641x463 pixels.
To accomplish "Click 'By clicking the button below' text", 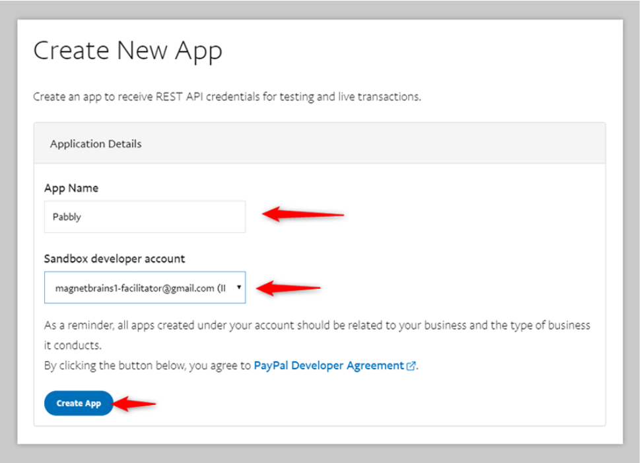I will coord(147,365).
